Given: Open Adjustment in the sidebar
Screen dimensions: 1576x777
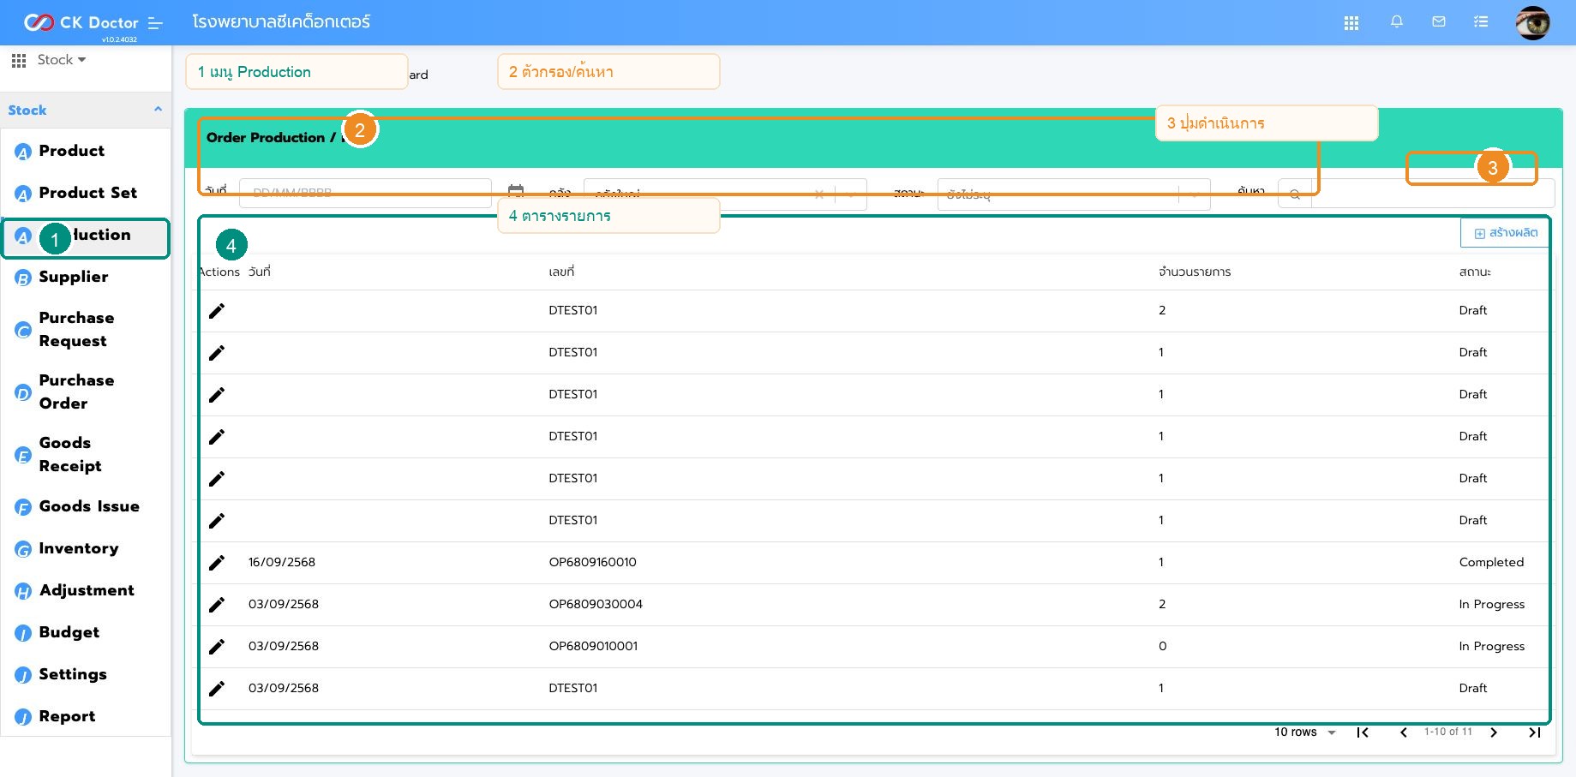Looking at the screenshot, I should [87, 590].
